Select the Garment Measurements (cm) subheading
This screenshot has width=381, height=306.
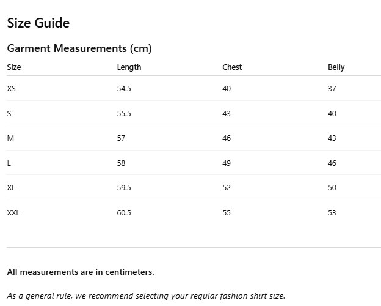click(79, 48)
